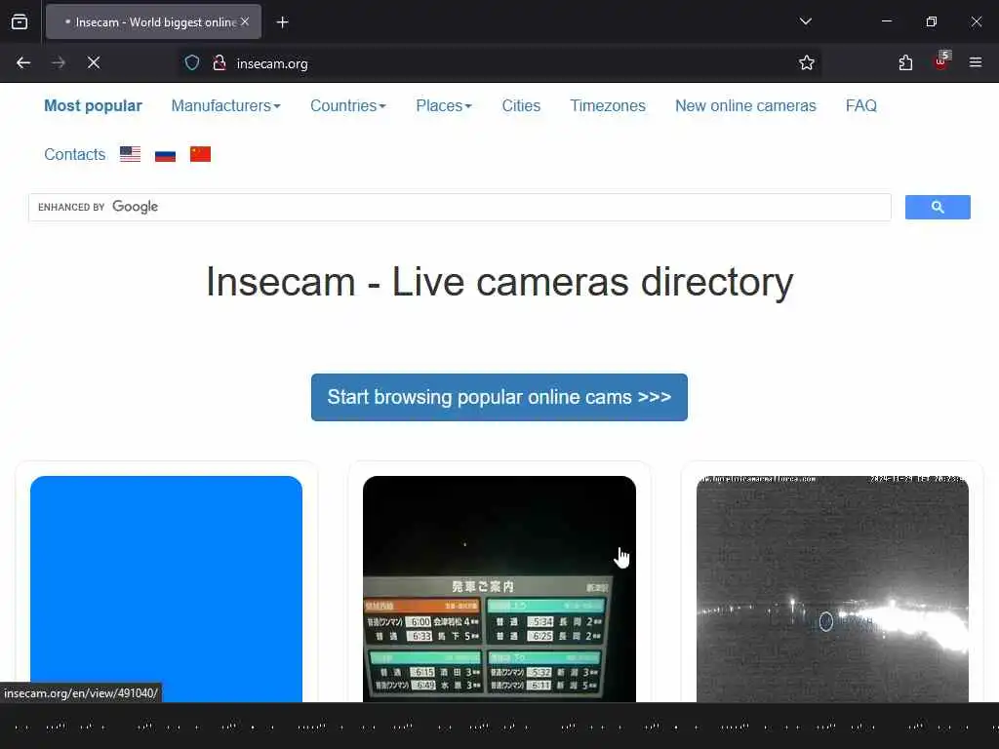Close the Insecam browser tab
999x749 pixels.
coord(245,21)
